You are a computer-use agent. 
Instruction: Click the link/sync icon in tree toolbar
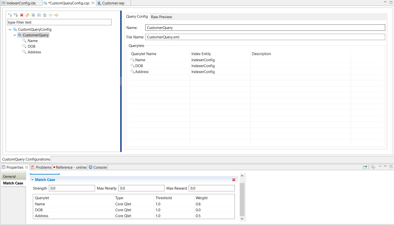pyautogui.click(x=27, y=15)
